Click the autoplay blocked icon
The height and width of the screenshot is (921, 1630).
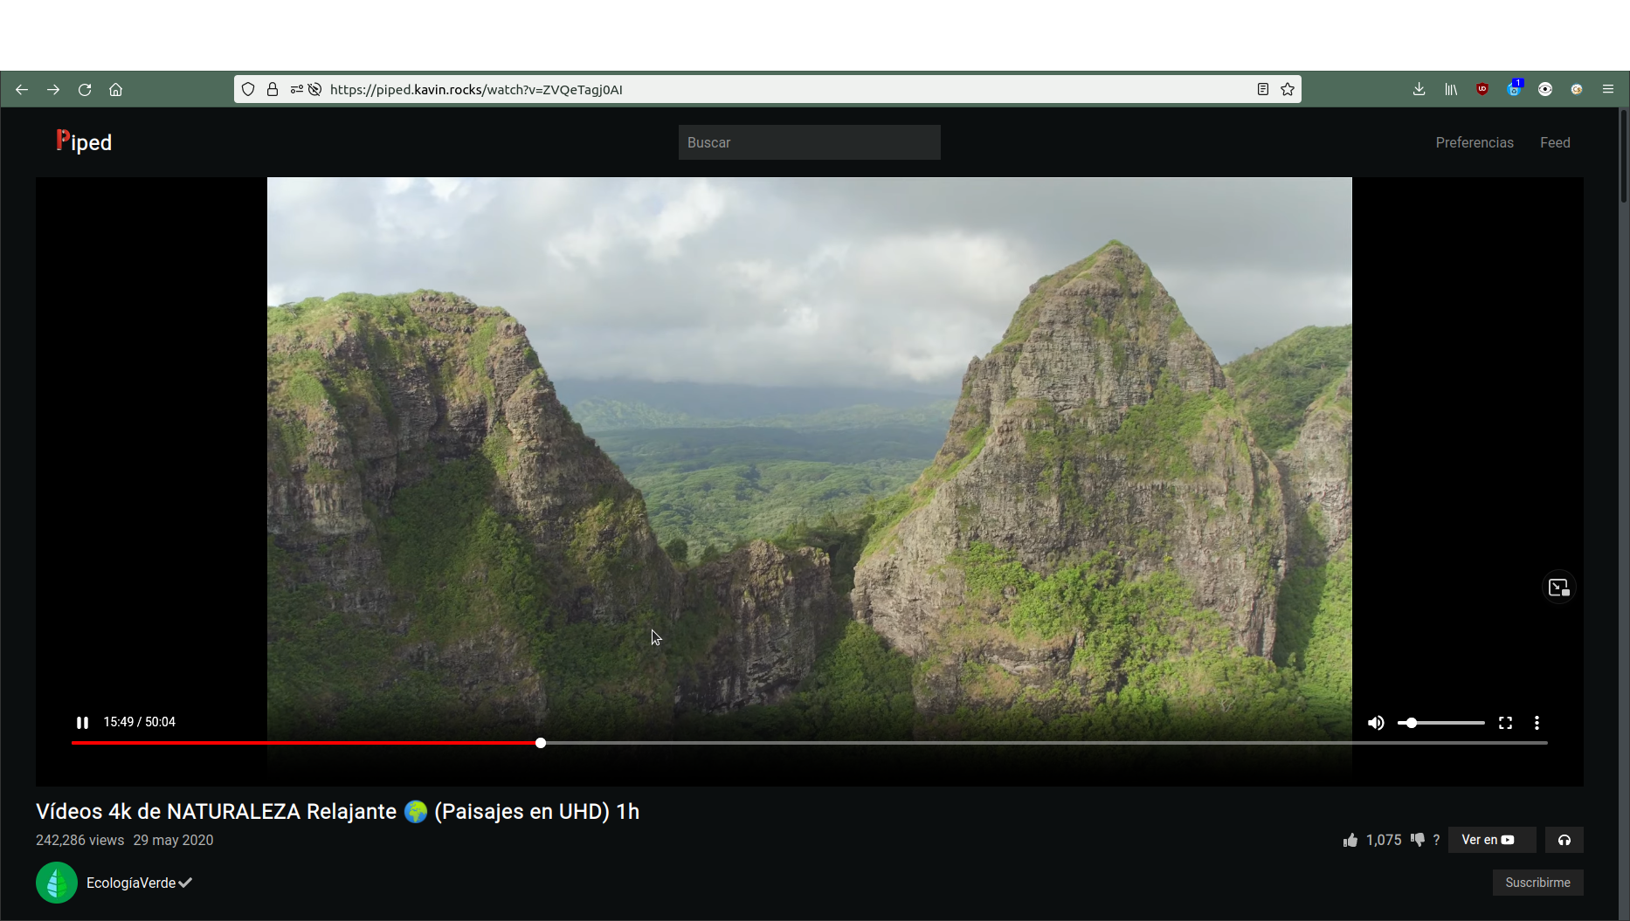click(x=315, y=89)
